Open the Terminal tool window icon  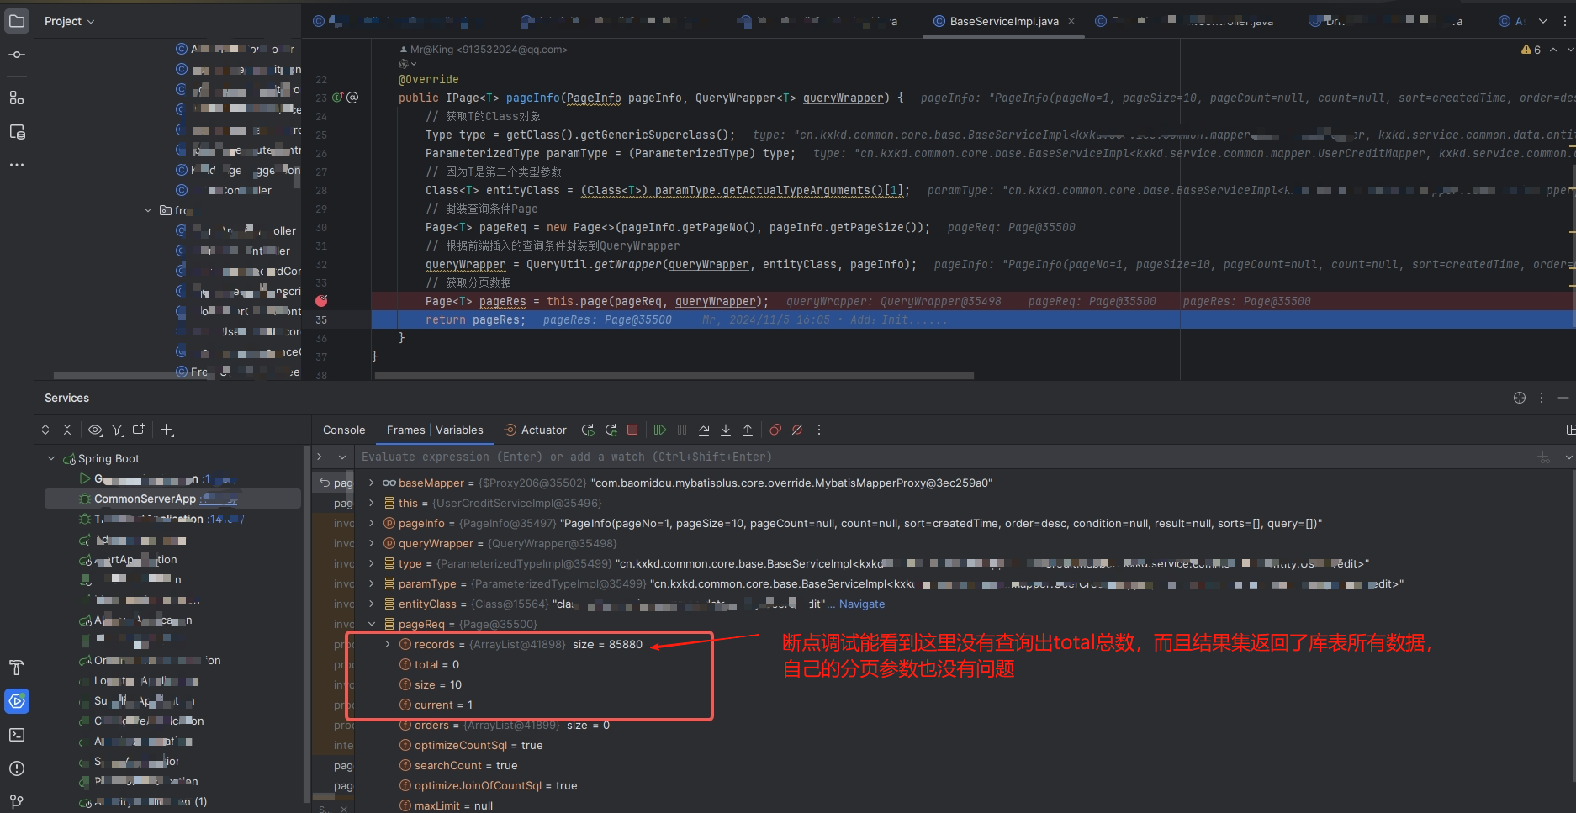pos(17,735)
